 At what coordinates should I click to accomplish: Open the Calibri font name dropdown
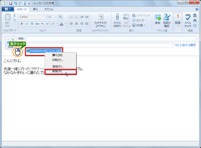coord(46,17)
